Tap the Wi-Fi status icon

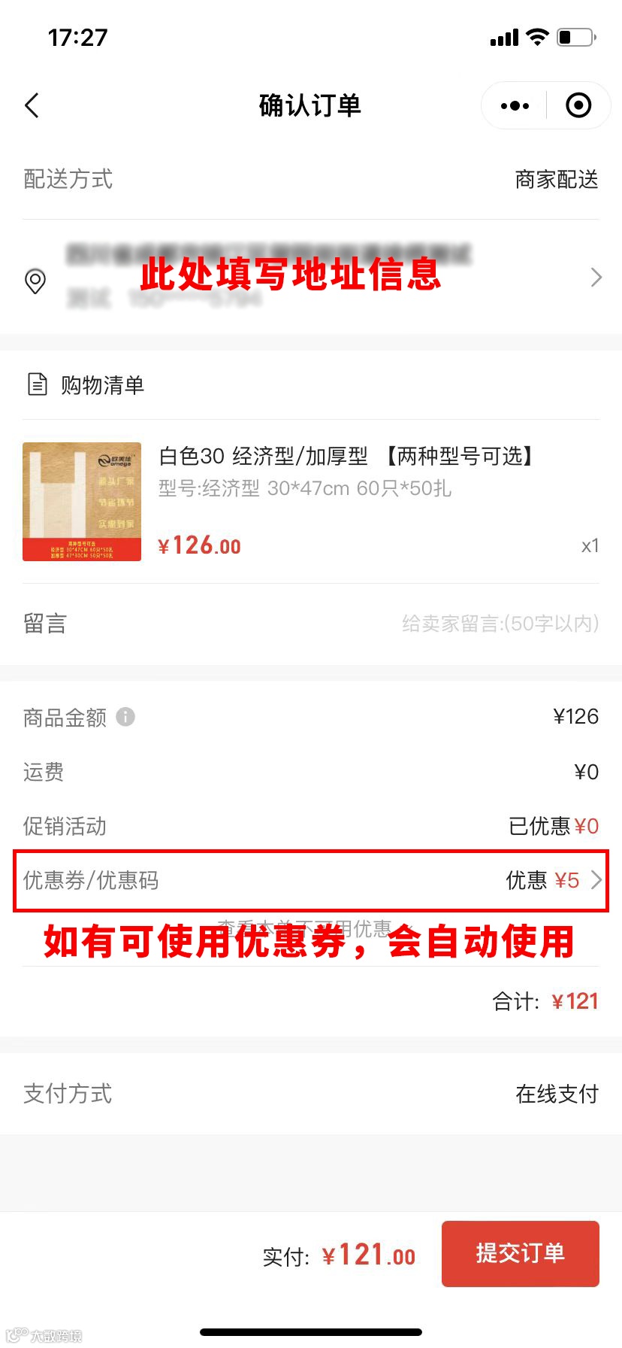point(537,37)
